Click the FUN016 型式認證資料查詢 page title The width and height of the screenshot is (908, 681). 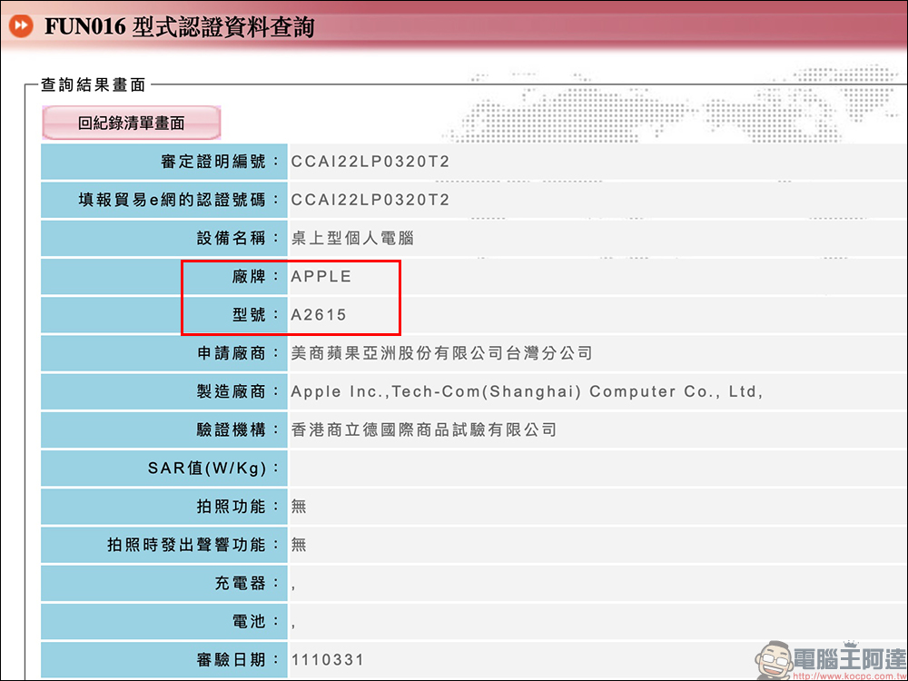pyautogui.click(x=179, y=26)
